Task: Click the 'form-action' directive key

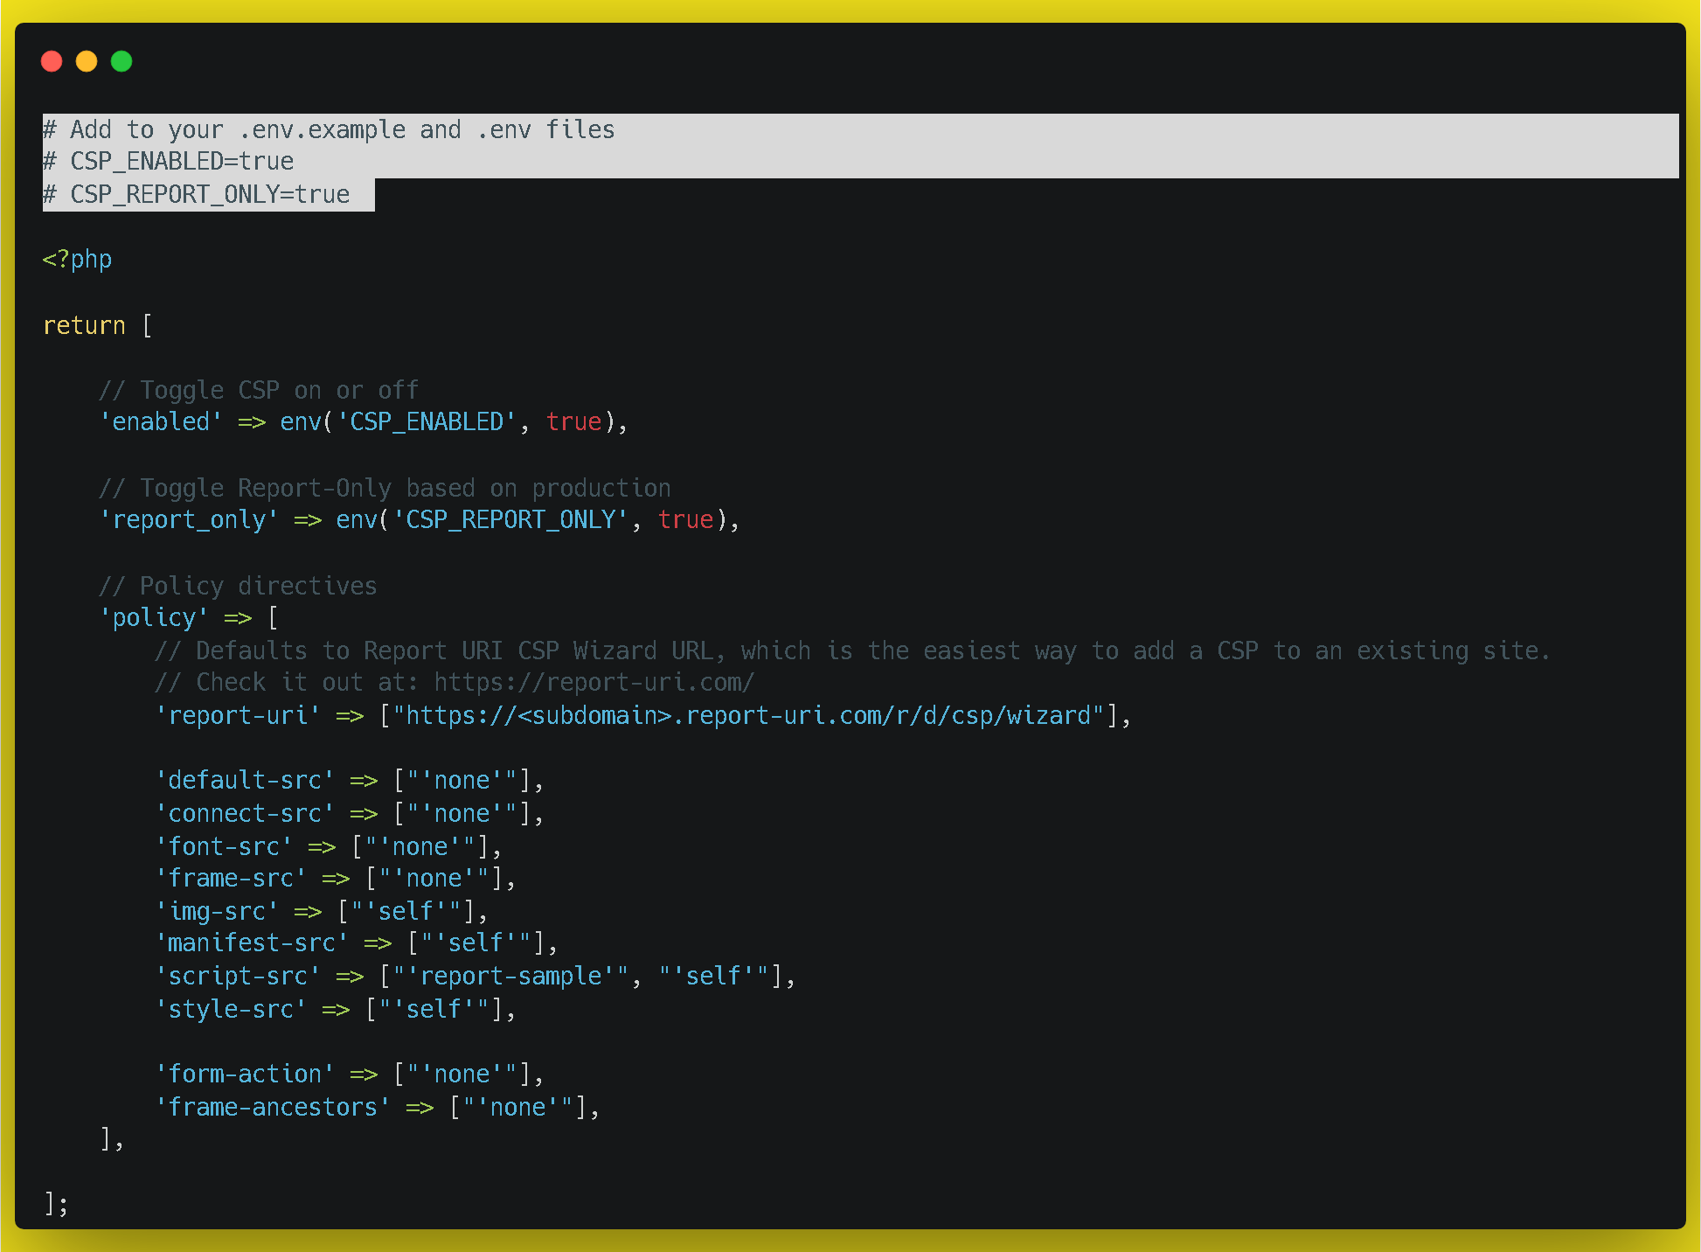Action: click(245, 1074)
